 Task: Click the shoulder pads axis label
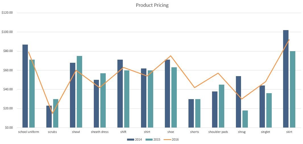click(218, 132)
